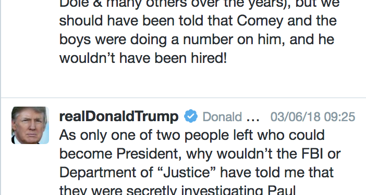This screenshot has width=366, height=195.
Task: Click 'Department of' in the lower tweet
Action: click(x=106, y=173)
